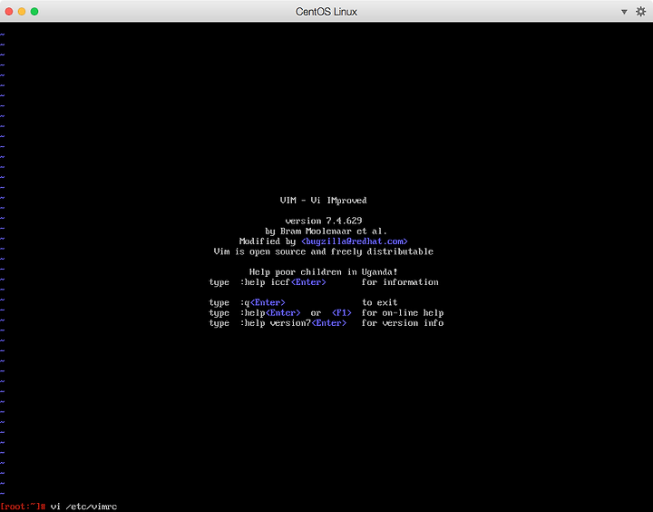Click '<Enter>' after ':help iccf'
The image size is (653, 512).
pyautogui.click(x=308, y=282)
